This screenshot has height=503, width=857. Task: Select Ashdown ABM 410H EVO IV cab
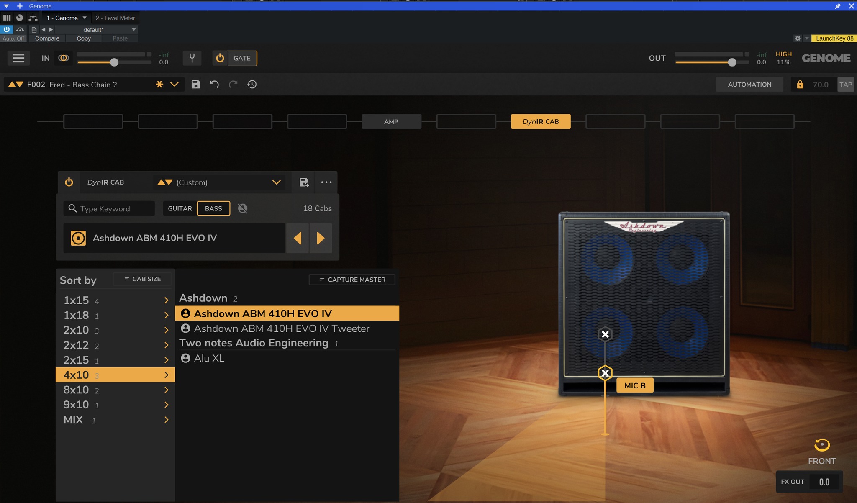[287, 313]
